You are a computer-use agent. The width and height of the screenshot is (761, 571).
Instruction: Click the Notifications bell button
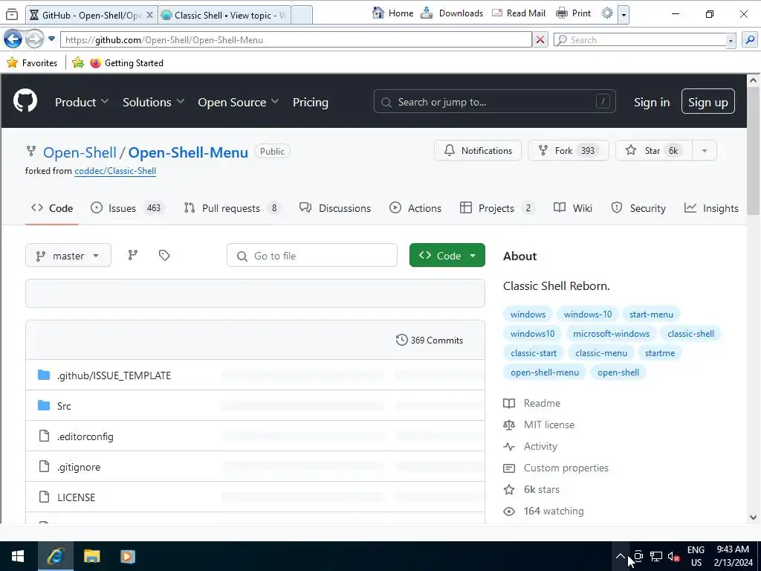(478, 150)
